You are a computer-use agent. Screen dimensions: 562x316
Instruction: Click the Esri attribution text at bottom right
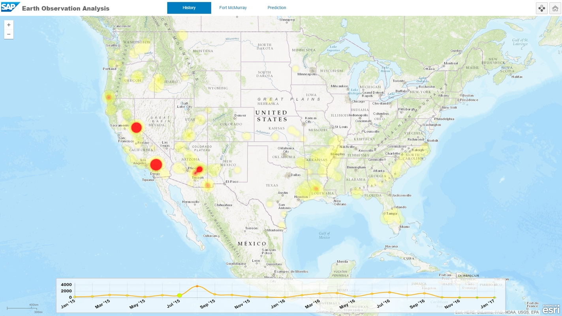497,312
